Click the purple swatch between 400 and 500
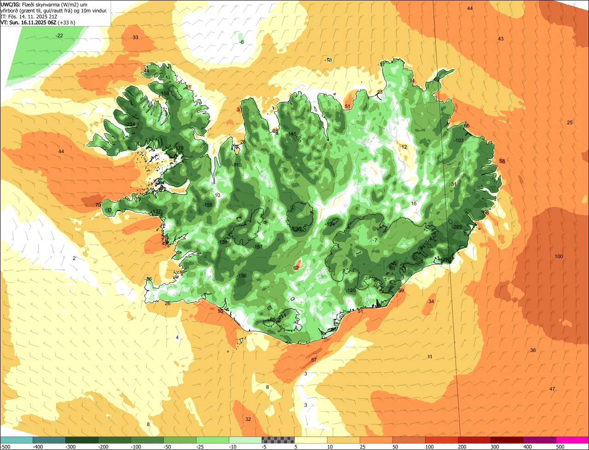Image resolution: width=589 pixels, height=450 pixels. pyautogui.click(x=539, y=439)
